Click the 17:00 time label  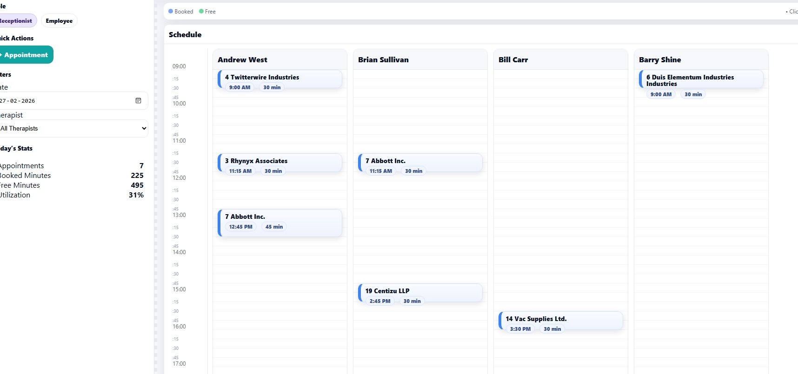179,364
